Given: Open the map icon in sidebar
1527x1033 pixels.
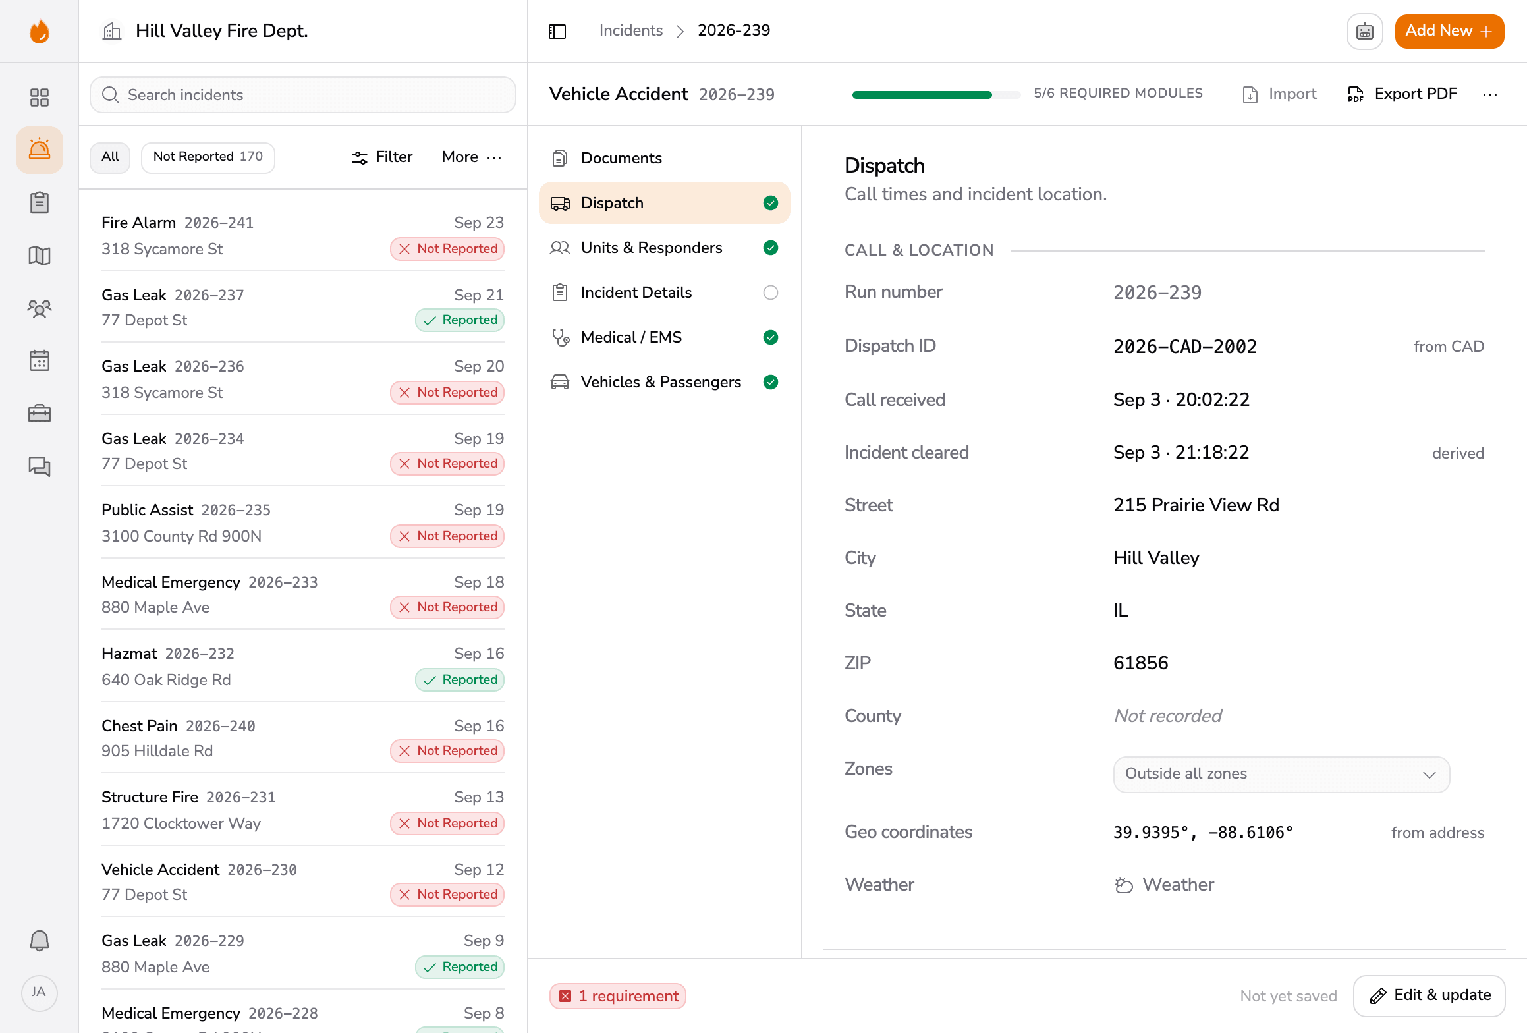Looking at the screenshot, I should point(40,256).
